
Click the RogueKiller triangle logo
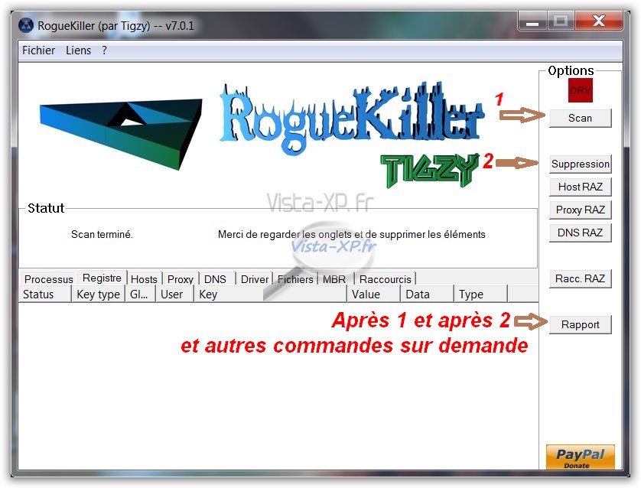[x=121, y=133]
